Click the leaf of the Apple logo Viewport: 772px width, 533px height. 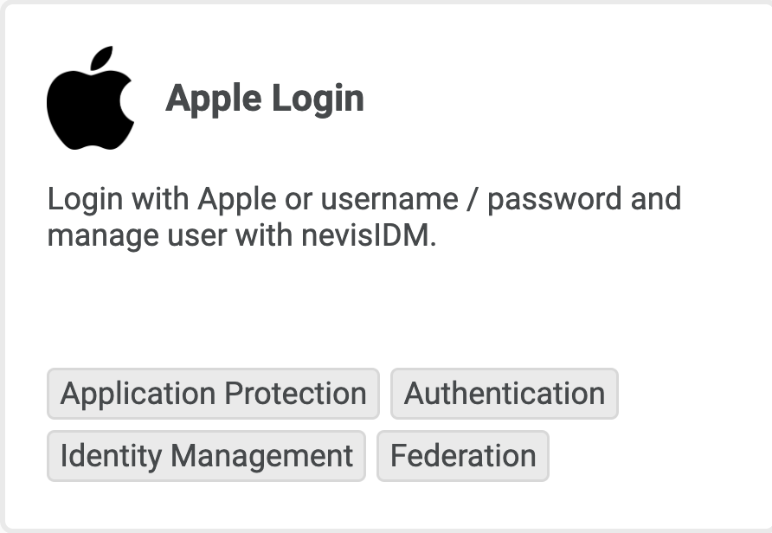[x=104, y=59]
